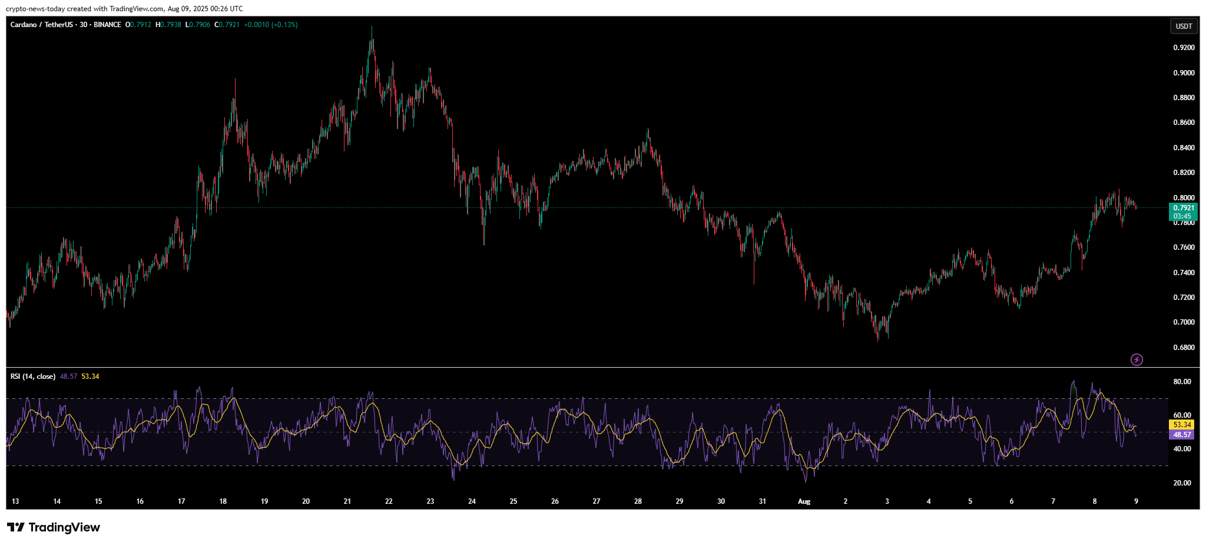This screenshot has width=1206, height=545.
Task: Click the +0.0010 (+0.13%) change value
Action: 271,25
